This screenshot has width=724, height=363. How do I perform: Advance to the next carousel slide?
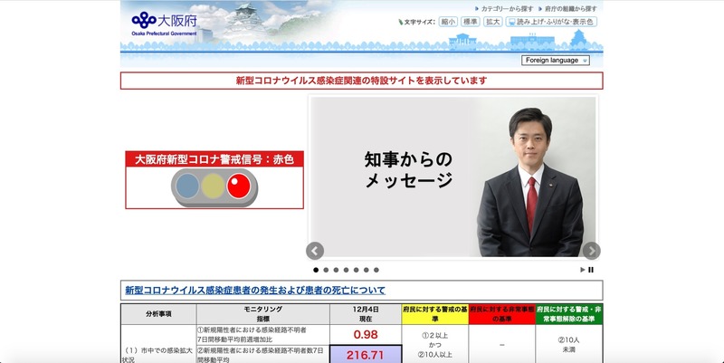point(591,251)
